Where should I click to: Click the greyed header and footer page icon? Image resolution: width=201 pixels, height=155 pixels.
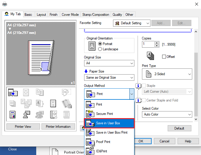tap(67, 115)
